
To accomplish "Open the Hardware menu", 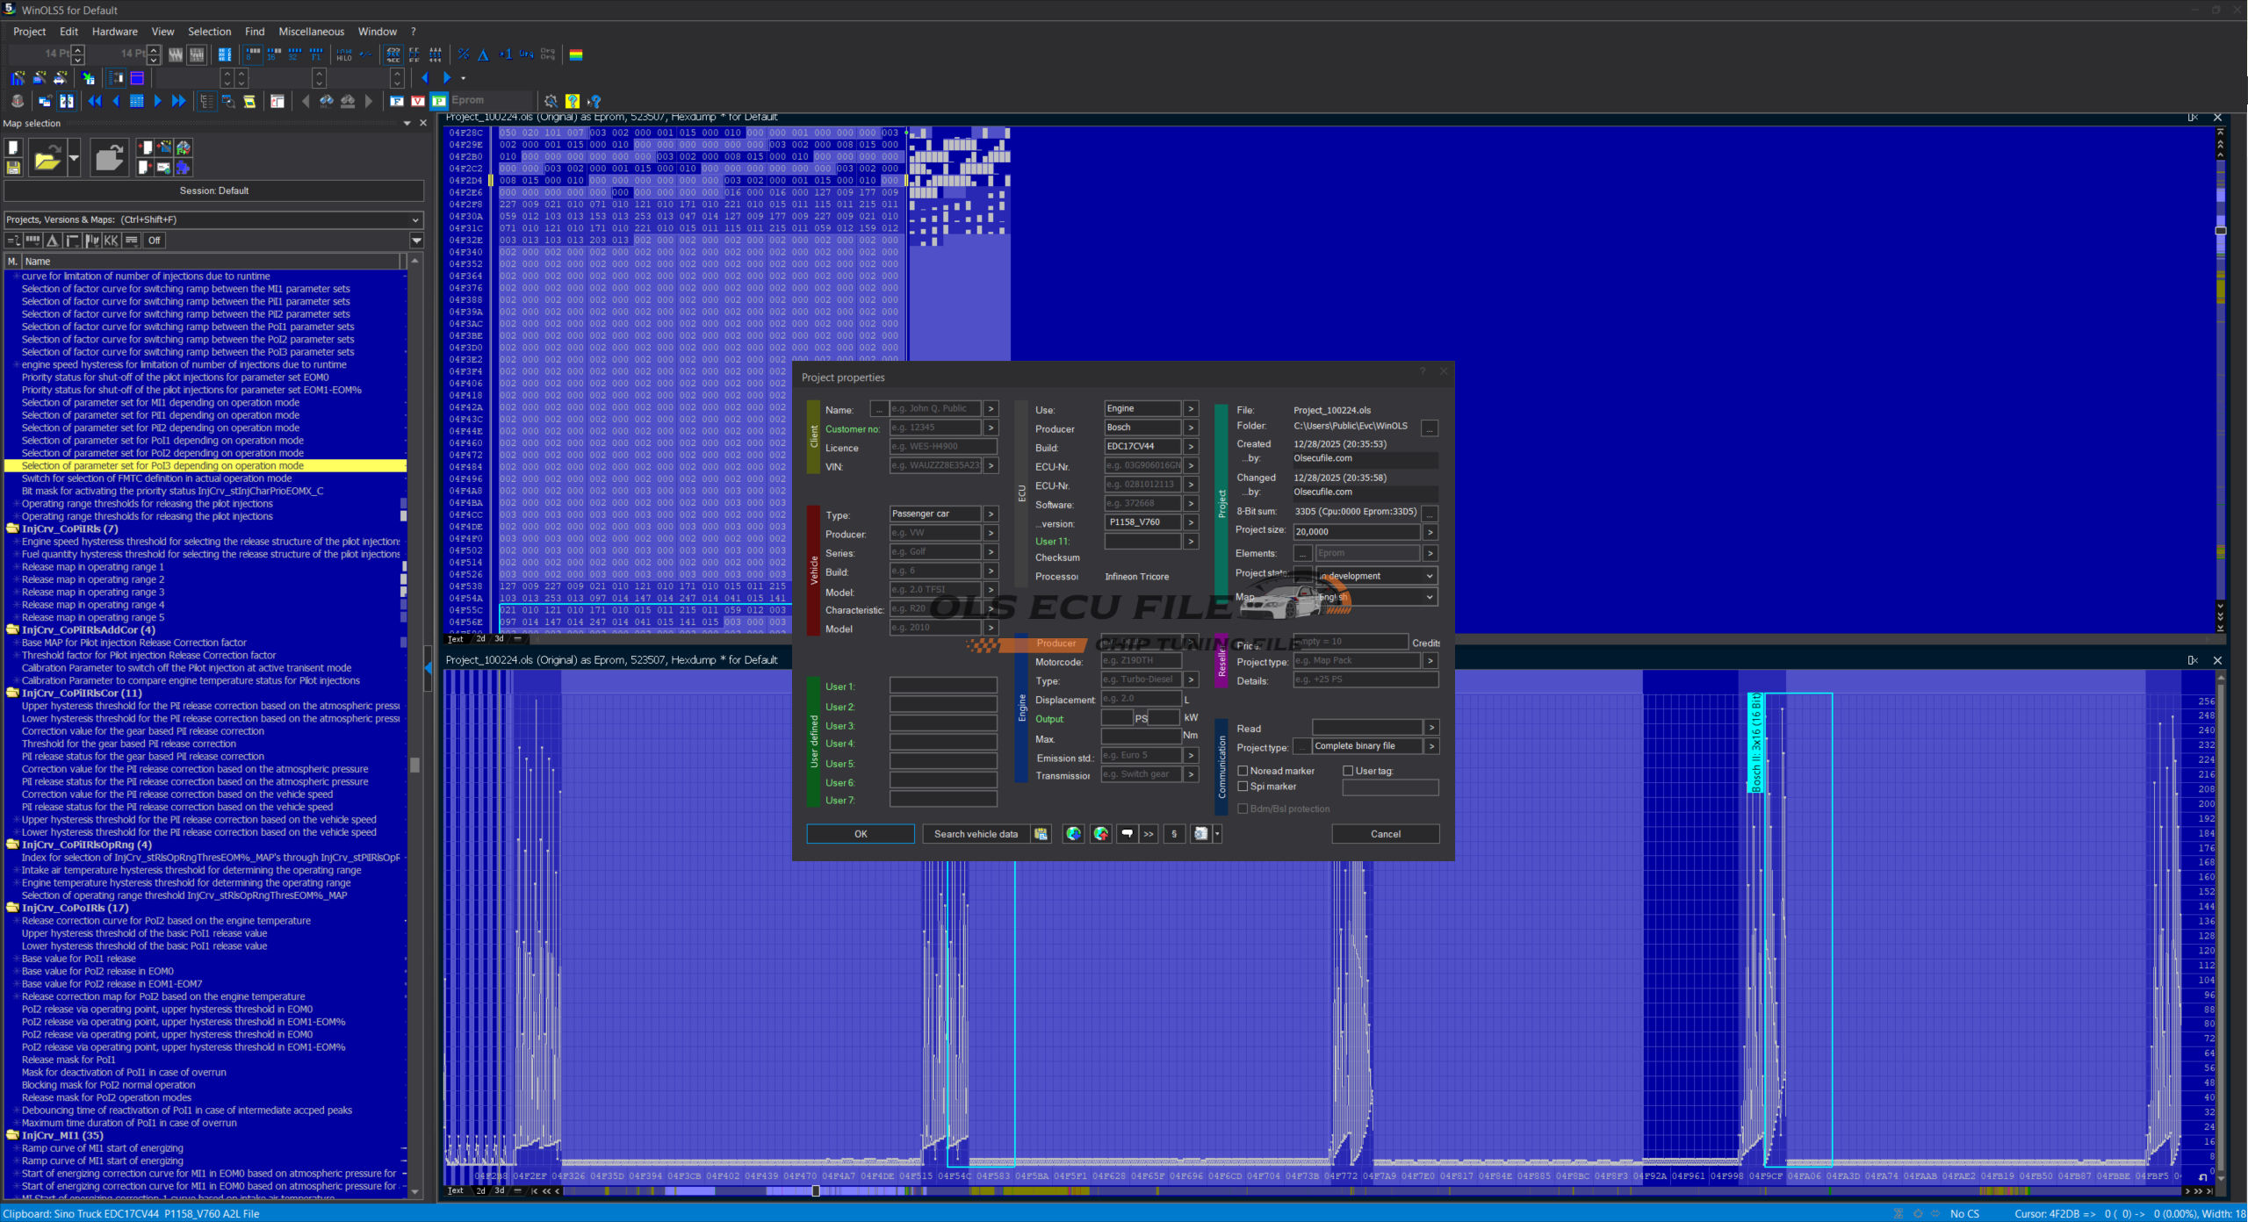I will coord(114,32).
